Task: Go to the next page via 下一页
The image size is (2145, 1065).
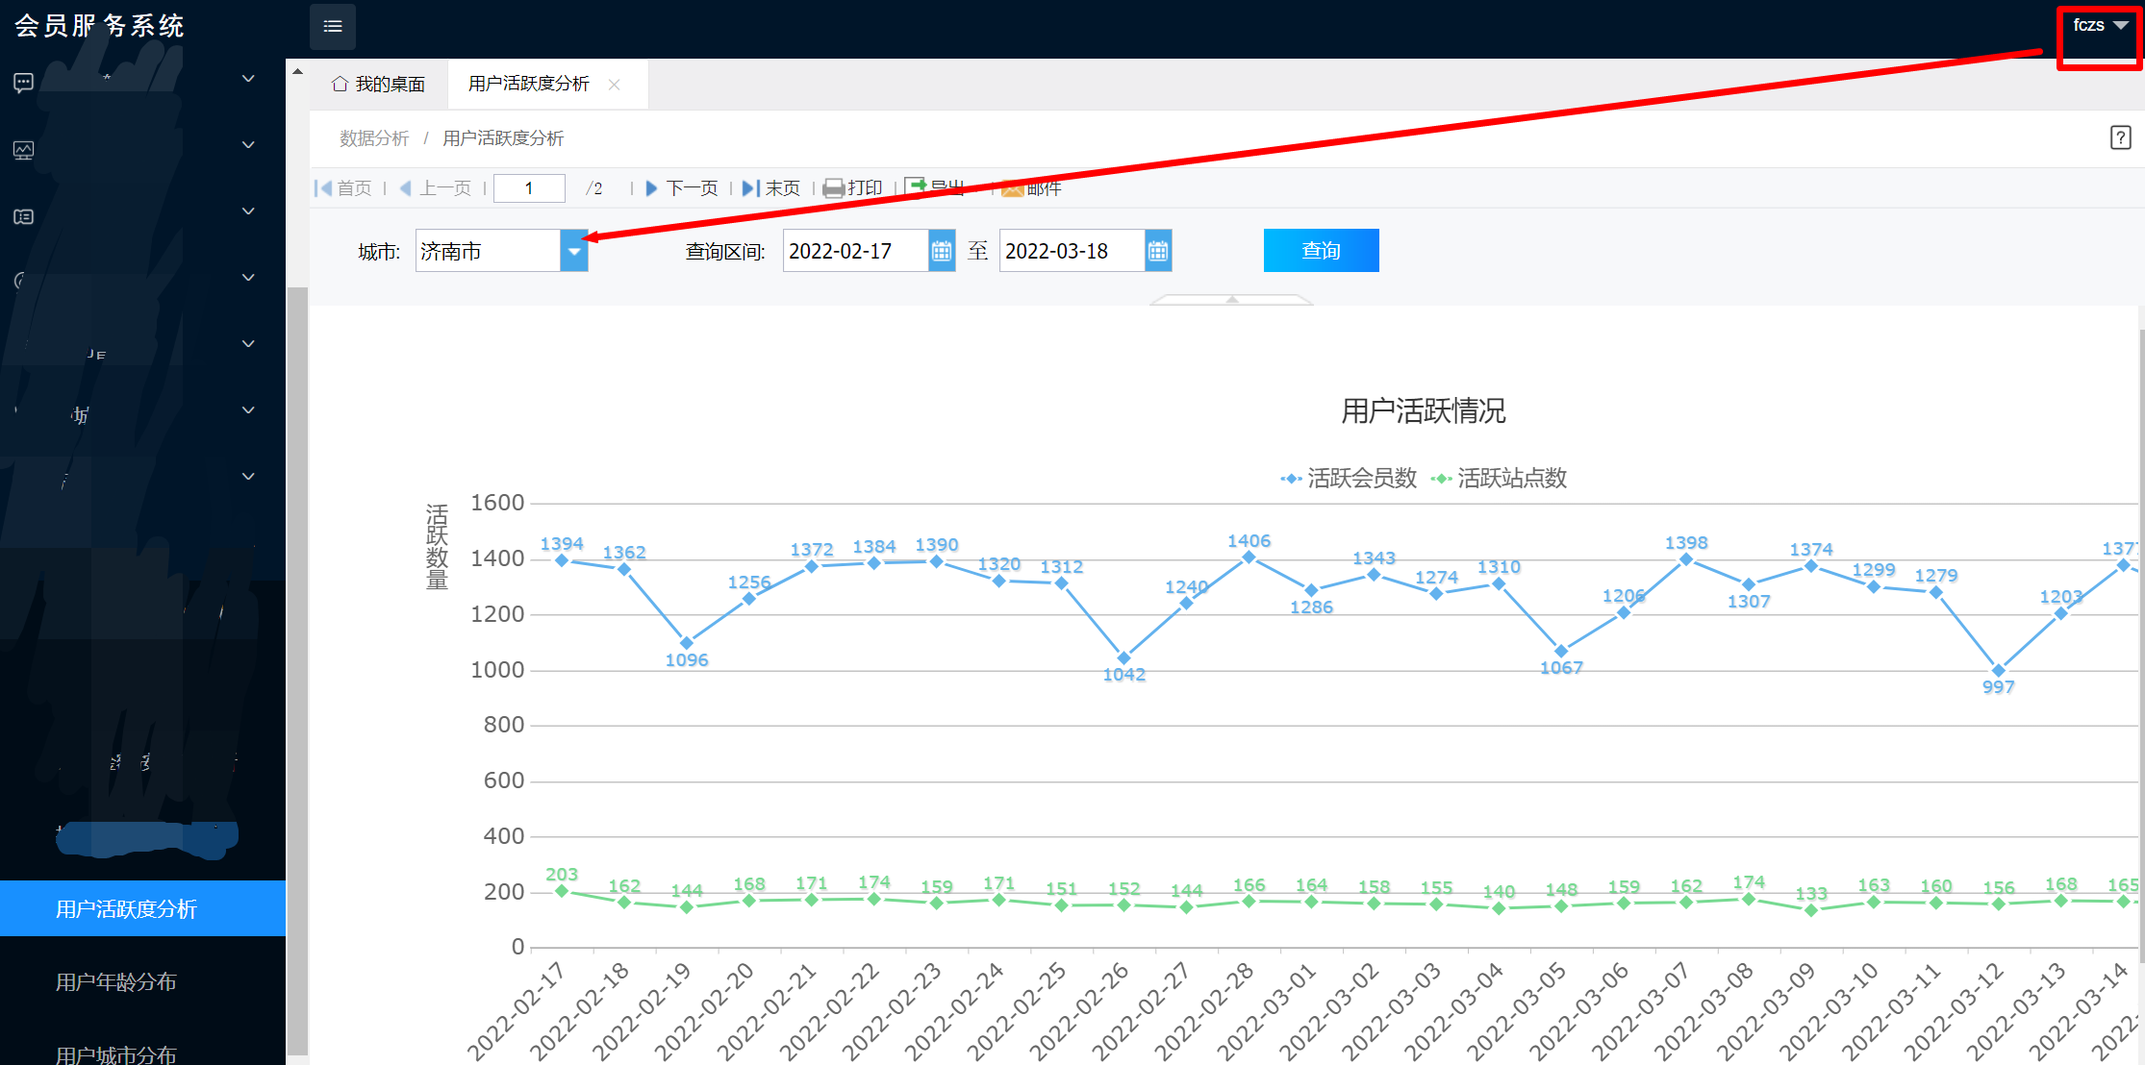Action: [682, 188]
